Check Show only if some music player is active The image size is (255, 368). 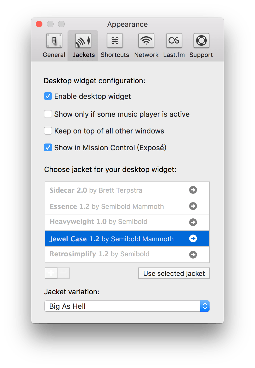tap(48, 114)
